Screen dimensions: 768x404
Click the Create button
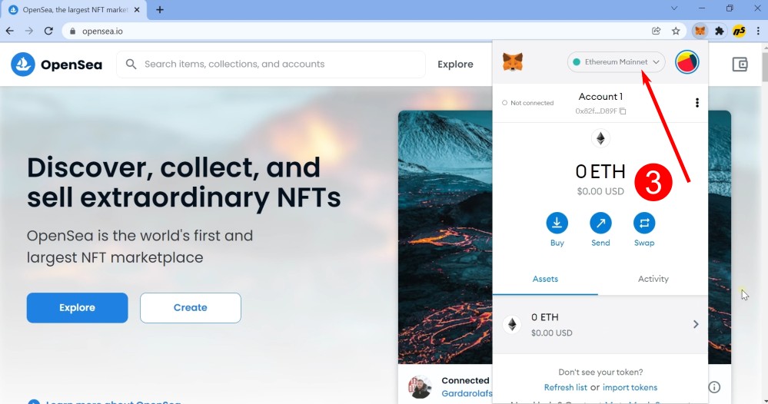point(191,308)
